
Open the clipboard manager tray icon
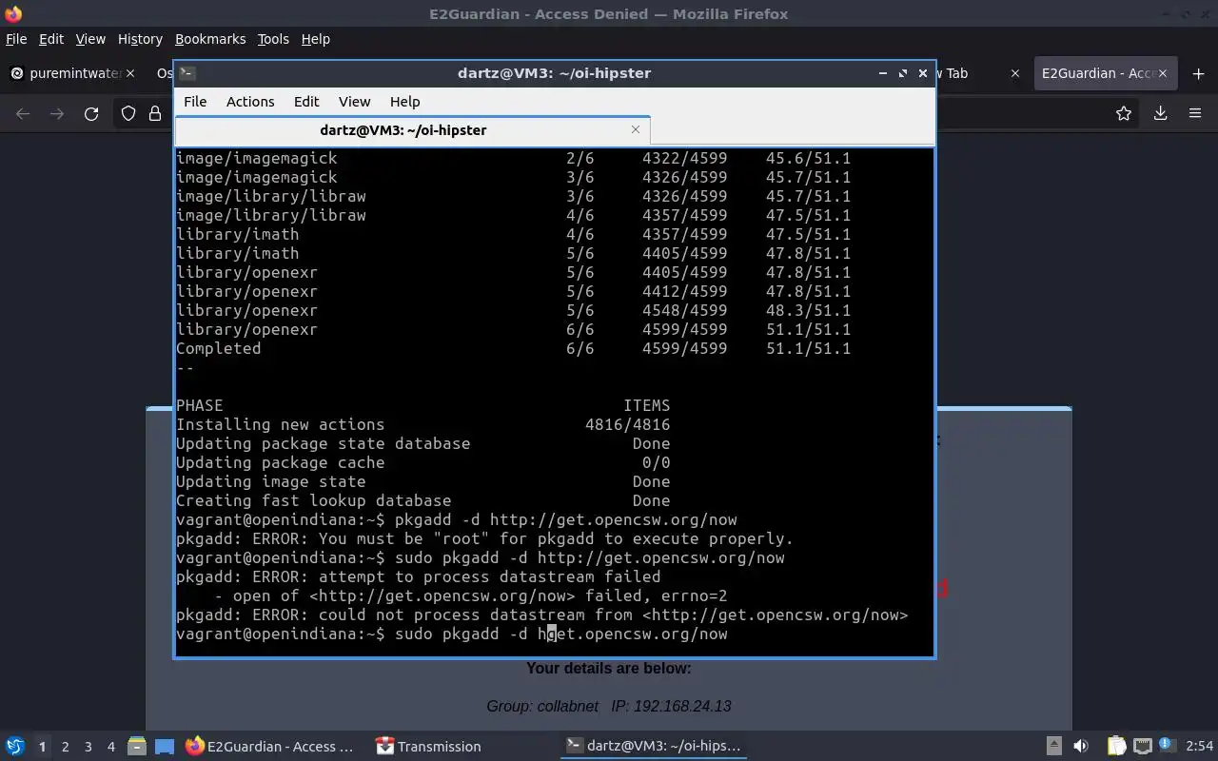[1116, 747]
